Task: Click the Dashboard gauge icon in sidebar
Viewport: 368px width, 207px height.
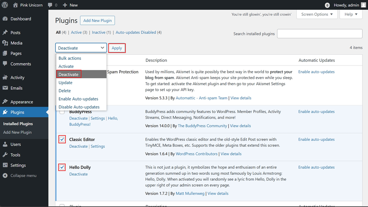Action: [5, 19]
